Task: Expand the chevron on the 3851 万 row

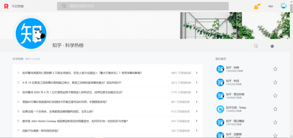Action: point(197,73)
